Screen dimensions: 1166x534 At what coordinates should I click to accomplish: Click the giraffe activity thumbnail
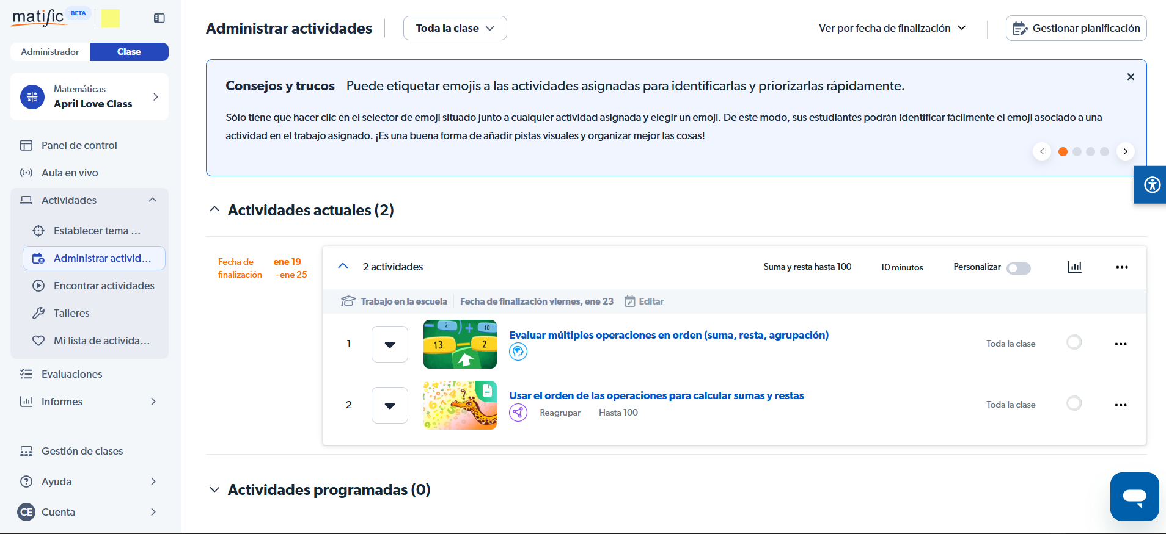pos(460,405)
